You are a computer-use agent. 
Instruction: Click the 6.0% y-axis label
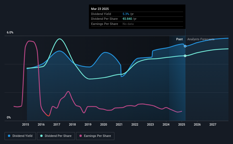(10, 33)
